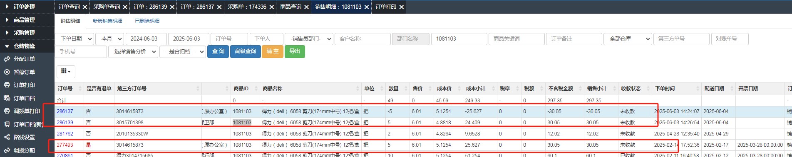Open the 是否归档 dropdown
The width and height of the screenshot is (792, 157).
(x=183, y=51)
